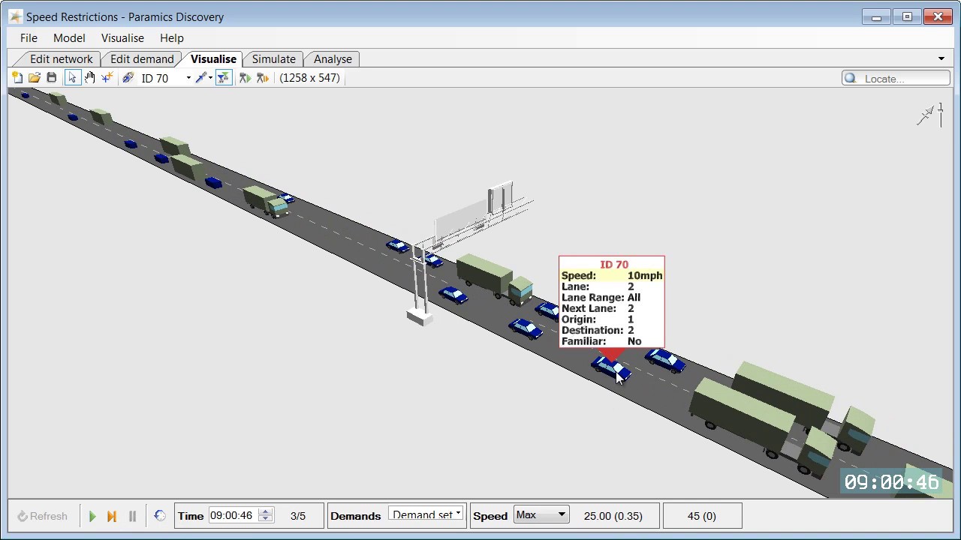Start simulation with green play button
Viewport: 961px width, 540px height.
[92, 516]
